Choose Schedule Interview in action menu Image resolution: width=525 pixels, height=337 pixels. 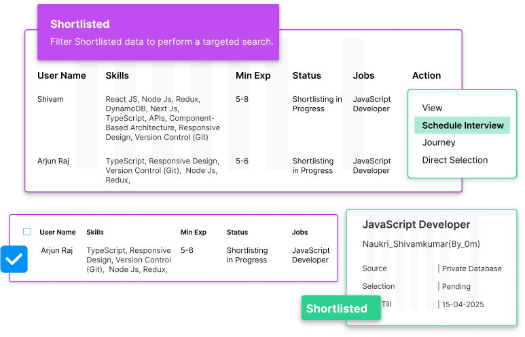coord(463,125)
